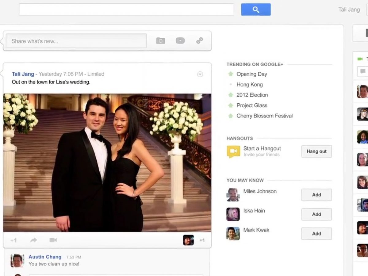Add Miles Johnson to circles

(x=316, y=195)
